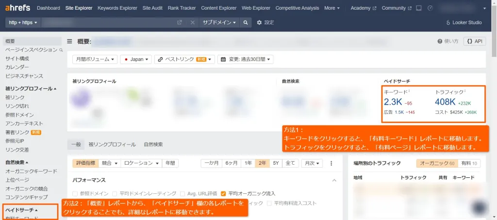Set chart range to 5Y
This screenshot has width=497, height=220.
tap(276, 163)
